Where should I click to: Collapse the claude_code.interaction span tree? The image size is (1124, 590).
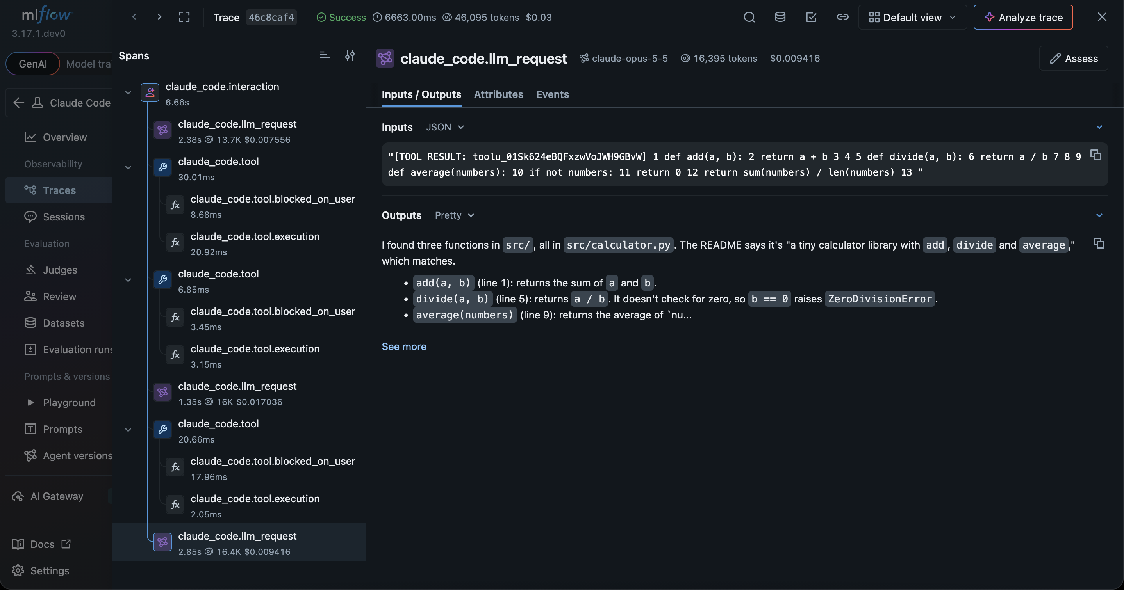[x=128, y=93]
